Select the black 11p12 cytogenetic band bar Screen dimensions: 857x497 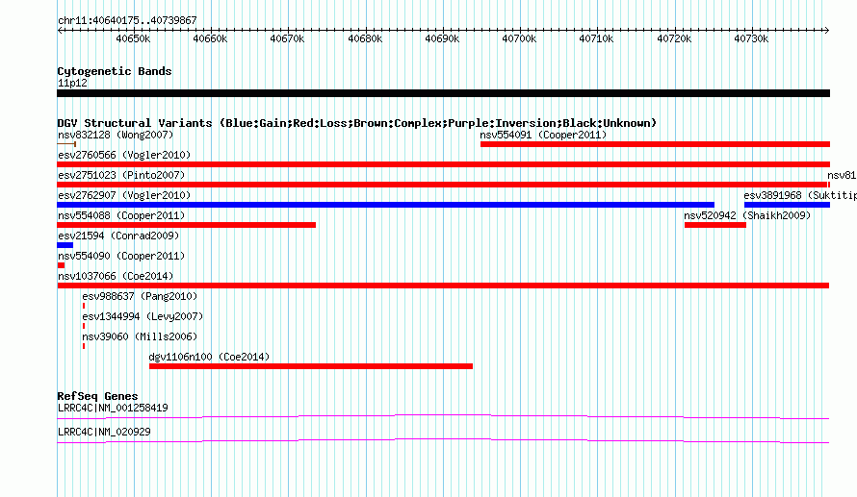[443, 93]
